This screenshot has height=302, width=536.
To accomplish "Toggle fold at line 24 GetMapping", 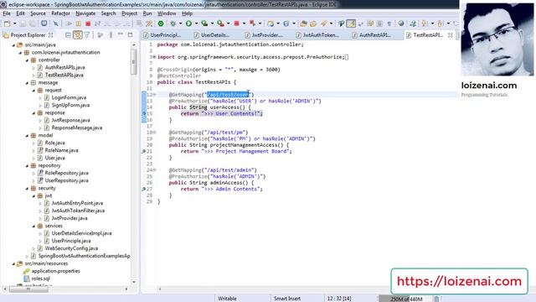I will 154,169.
